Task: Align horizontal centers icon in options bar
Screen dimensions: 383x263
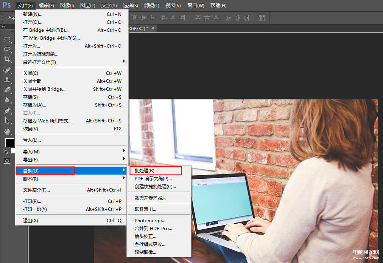Action: (x=173, y=17)
